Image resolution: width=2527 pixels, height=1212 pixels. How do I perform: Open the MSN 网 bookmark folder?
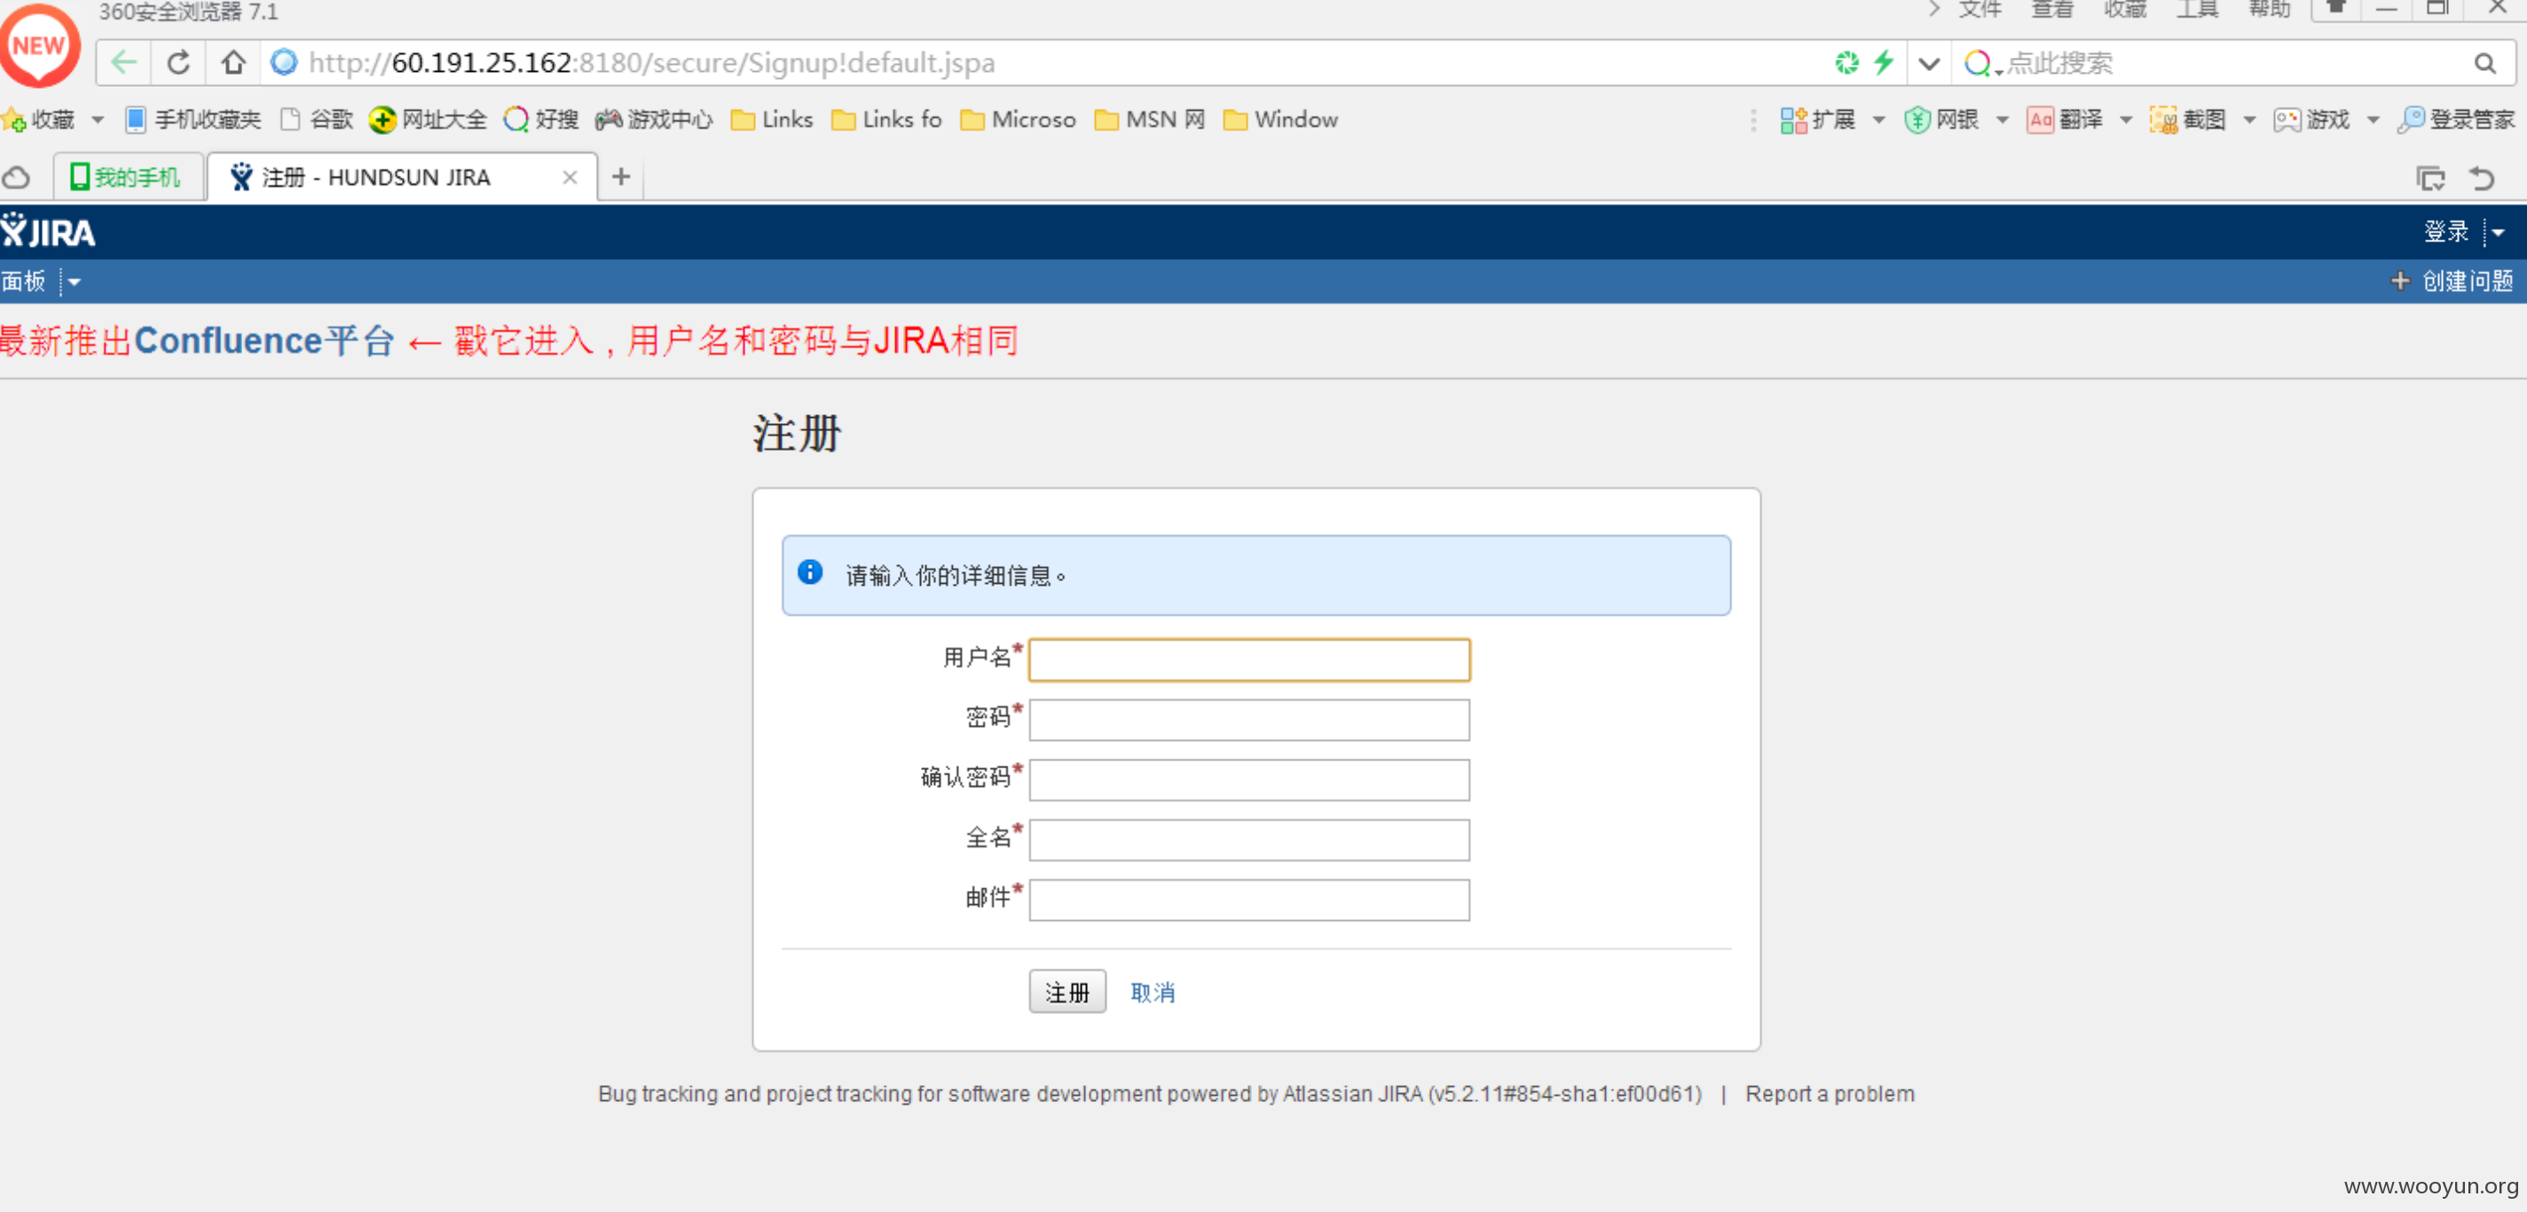click(1150, 120)
